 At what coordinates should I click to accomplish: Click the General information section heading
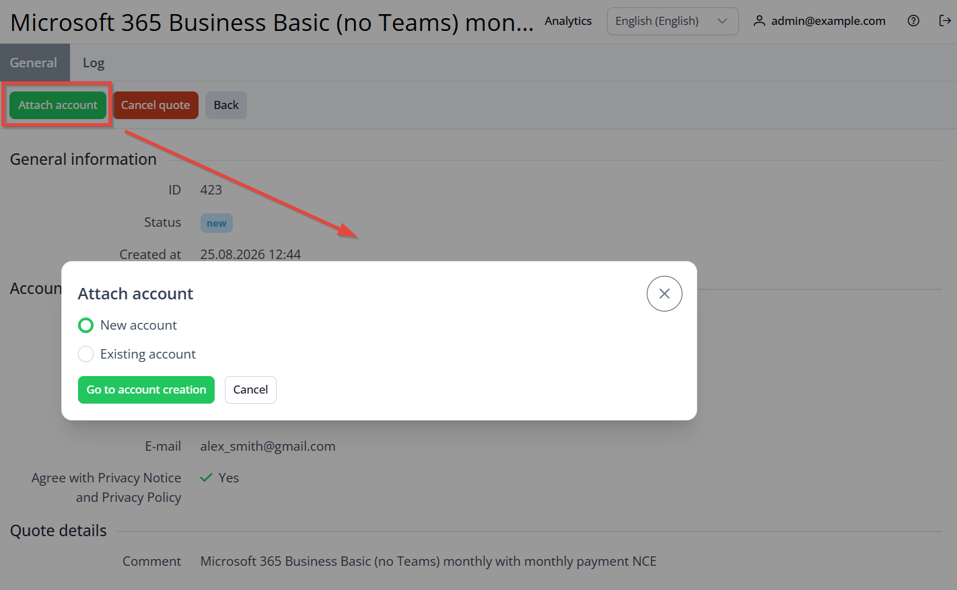coord(83,159)
